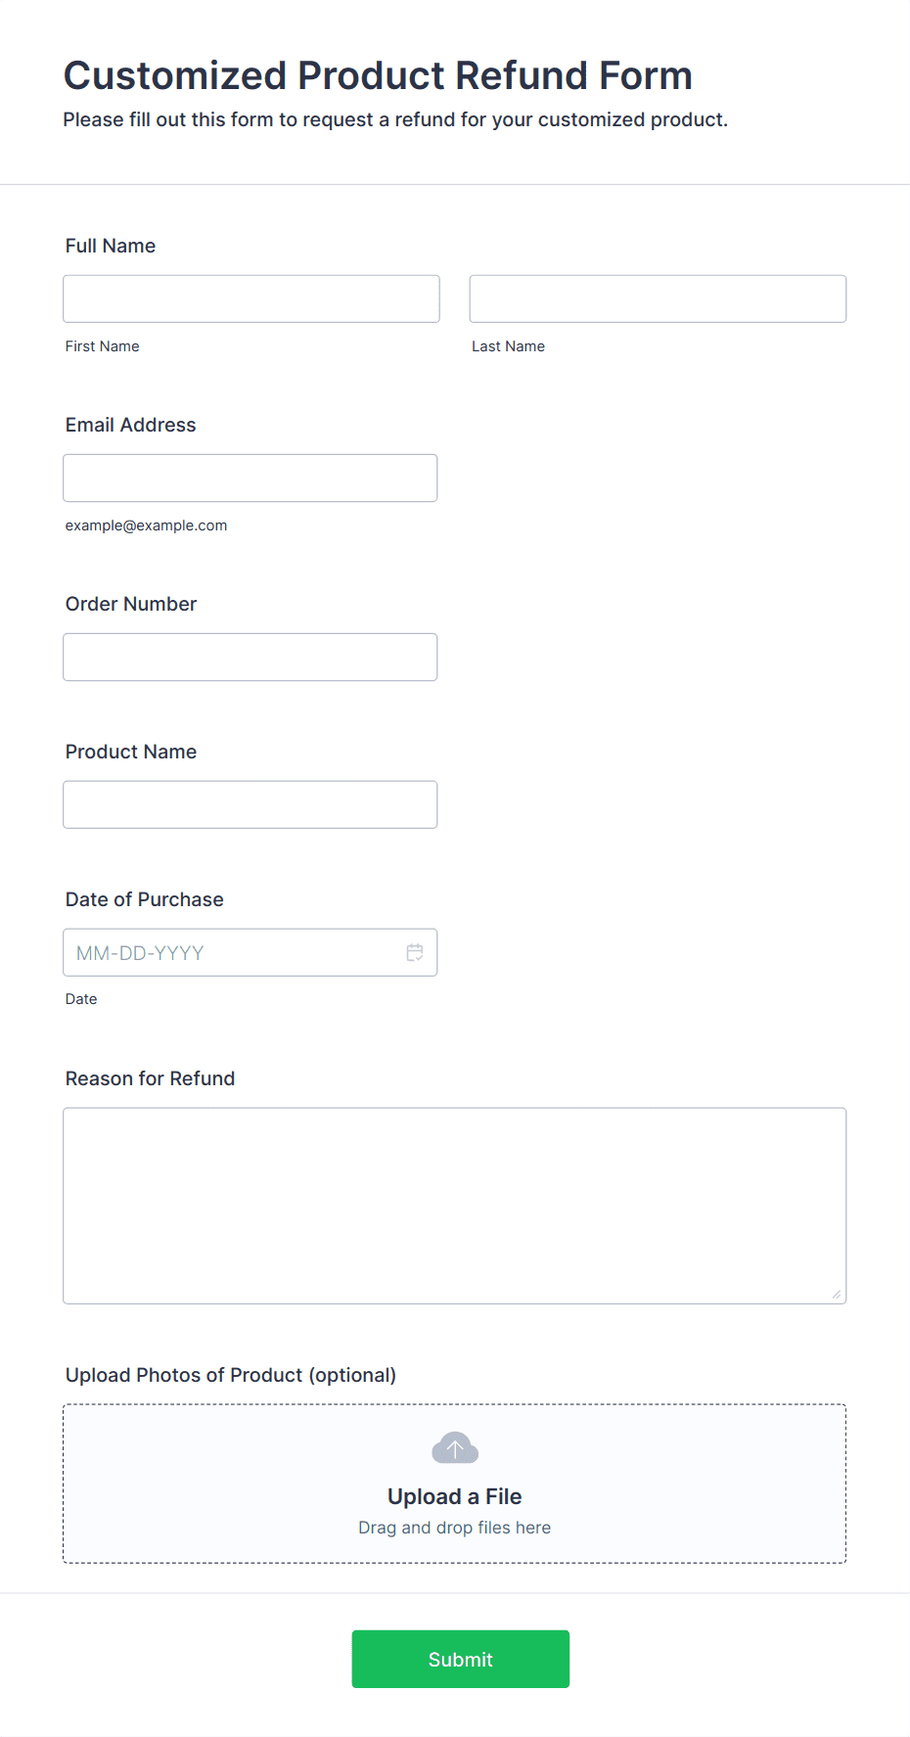This screenshot has width=910, height=1737.
Task: Click the Full Name label
Action: 111,246
